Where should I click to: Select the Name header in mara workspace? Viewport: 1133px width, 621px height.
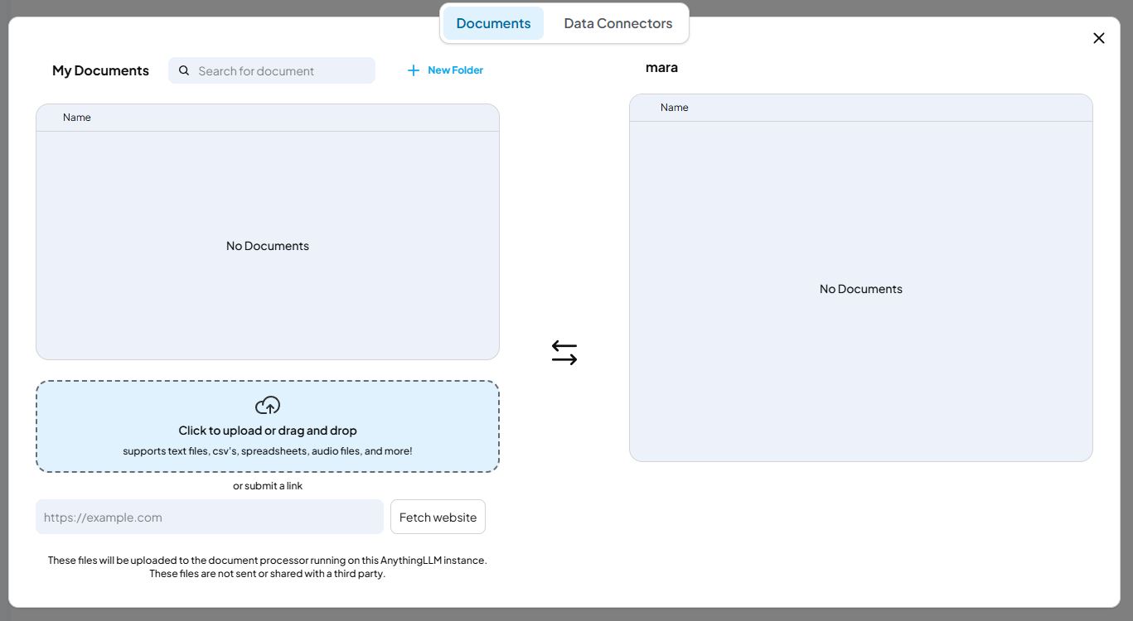point(674,108)
